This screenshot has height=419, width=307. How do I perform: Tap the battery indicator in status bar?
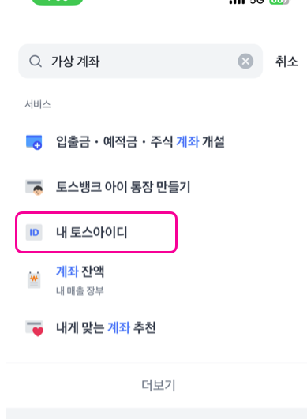[x=279, y=2]
